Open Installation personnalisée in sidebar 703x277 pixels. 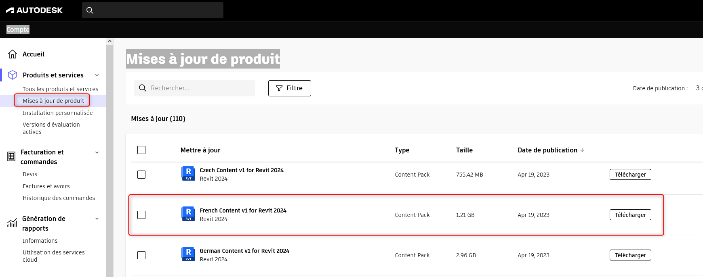[x=57, y=113]
